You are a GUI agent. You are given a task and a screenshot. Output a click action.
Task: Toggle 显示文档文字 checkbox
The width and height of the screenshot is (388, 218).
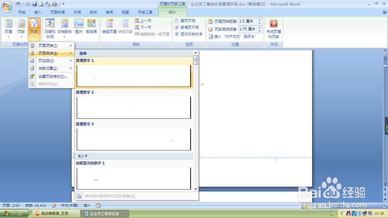tap(177, 34)
